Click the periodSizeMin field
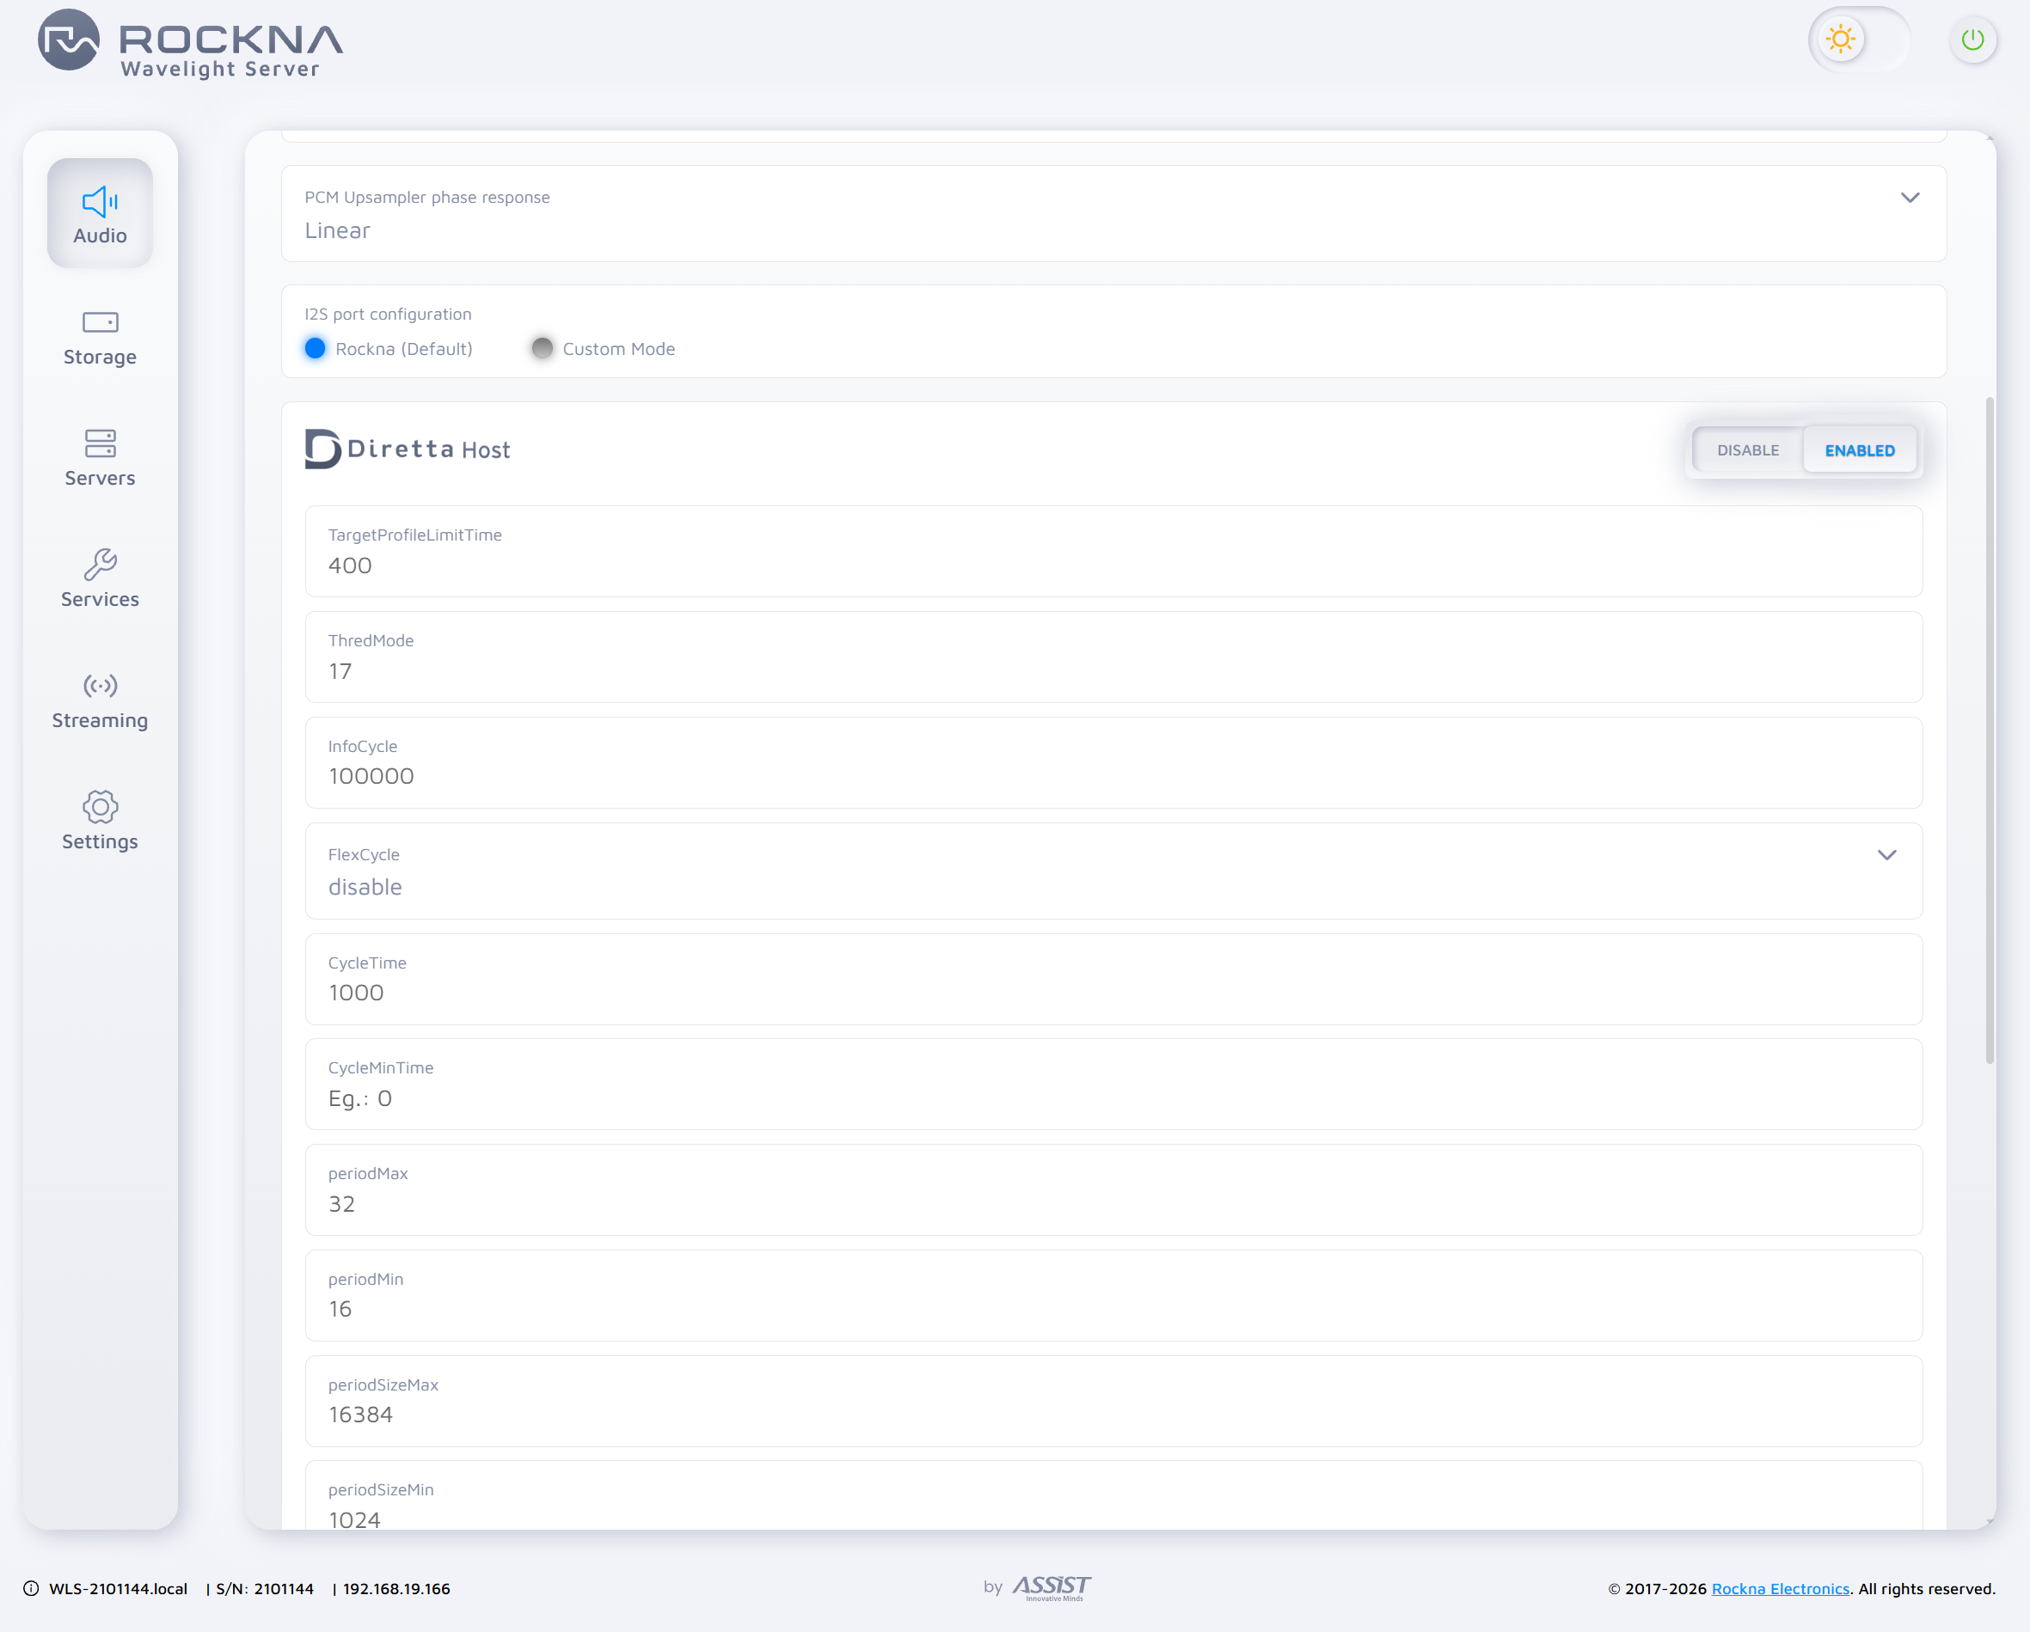2030x1632 pixels. [1113, 1495]
